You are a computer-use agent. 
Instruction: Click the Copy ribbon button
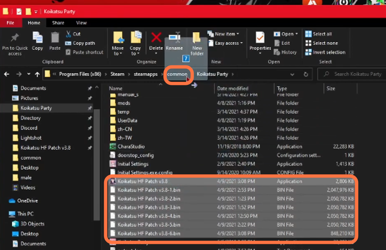click(37, 41)
